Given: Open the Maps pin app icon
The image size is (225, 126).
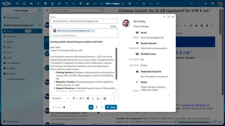Looking at the screenshot, I should (123, 3).
